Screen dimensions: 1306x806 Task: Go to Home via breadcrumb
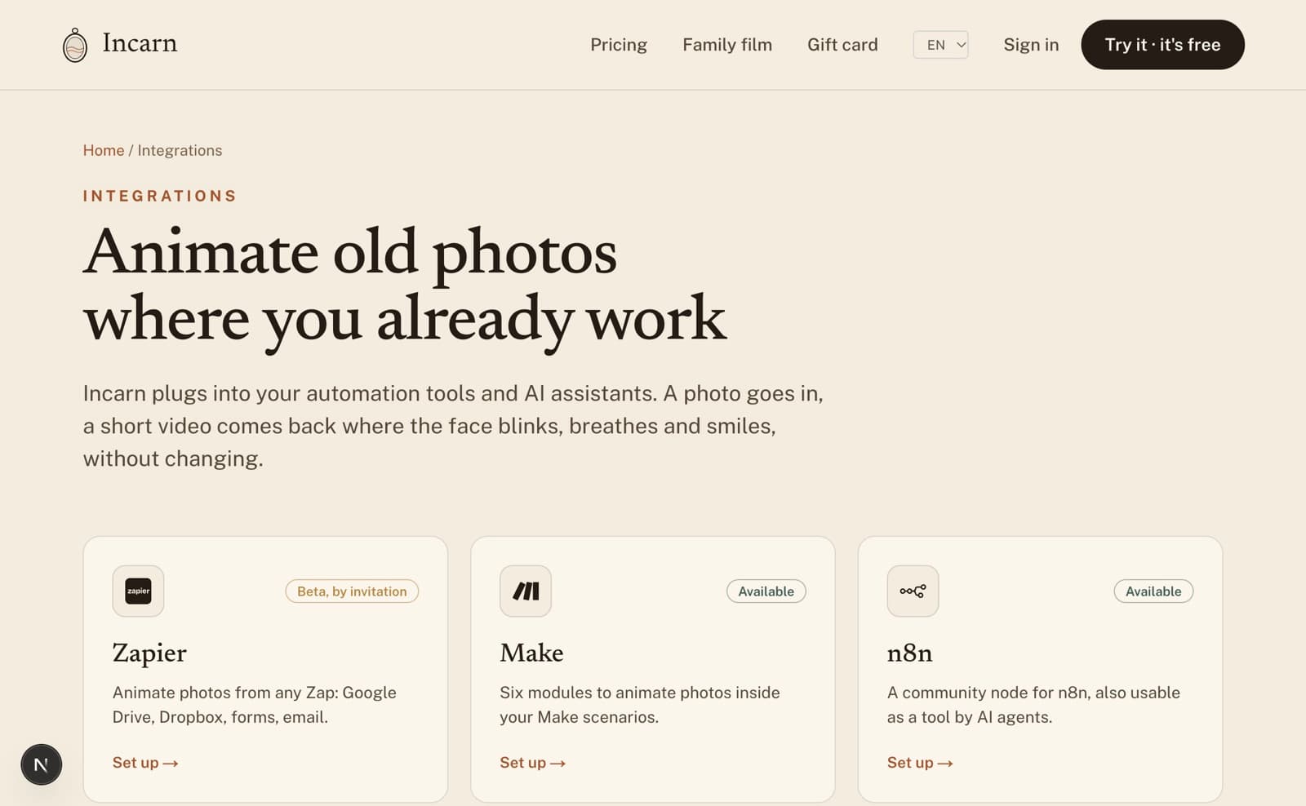point(104,150)
